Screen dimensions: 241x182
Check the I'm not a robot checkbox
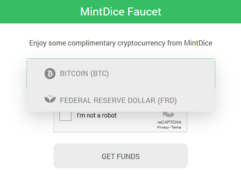point(65,116)
